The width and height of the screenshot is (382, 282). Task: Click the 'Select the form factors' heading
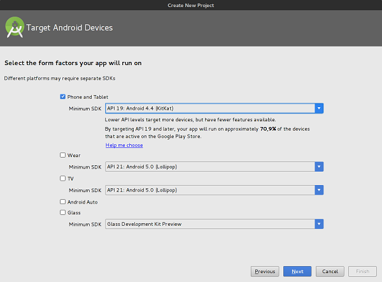73,63
